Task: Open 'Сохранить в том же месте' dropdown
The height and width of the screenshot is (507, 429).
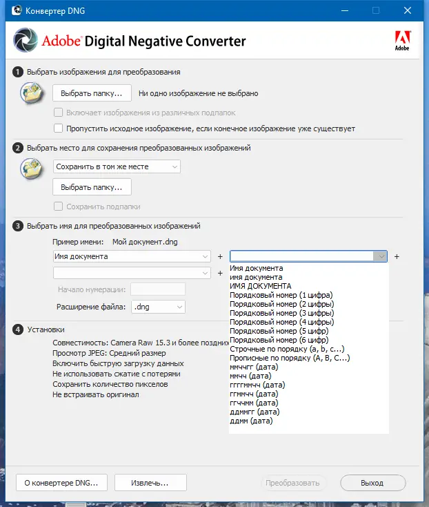Action: 117,167
